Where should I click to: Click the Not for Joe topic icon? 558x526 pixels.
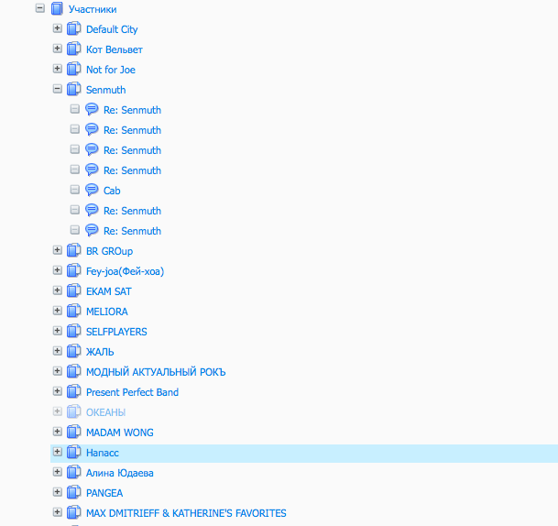(73, 69)
